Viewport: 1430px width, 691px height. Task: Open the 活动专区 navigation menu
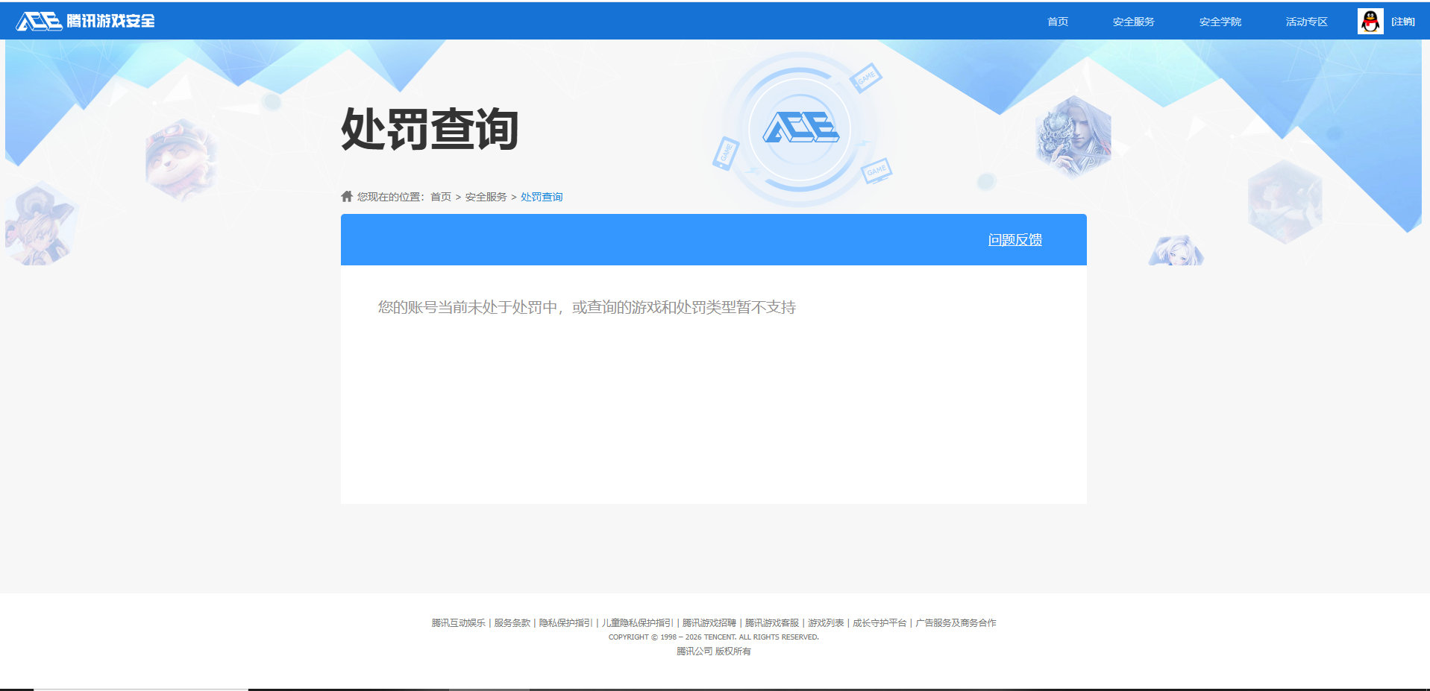1305,22
